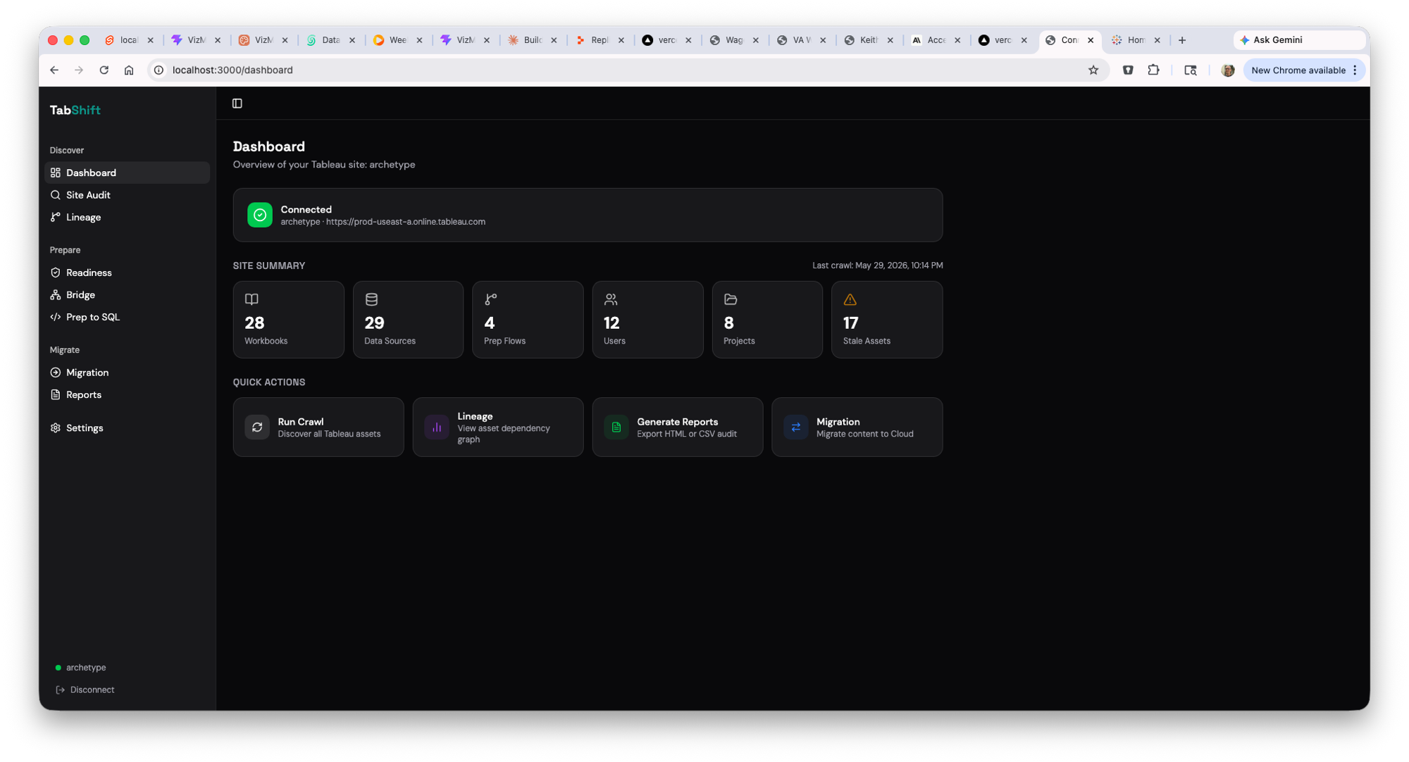Click the Data Sources database icon
Image resolution: width=1409 pixels, height=762 pixels.
tap(371, 299)
